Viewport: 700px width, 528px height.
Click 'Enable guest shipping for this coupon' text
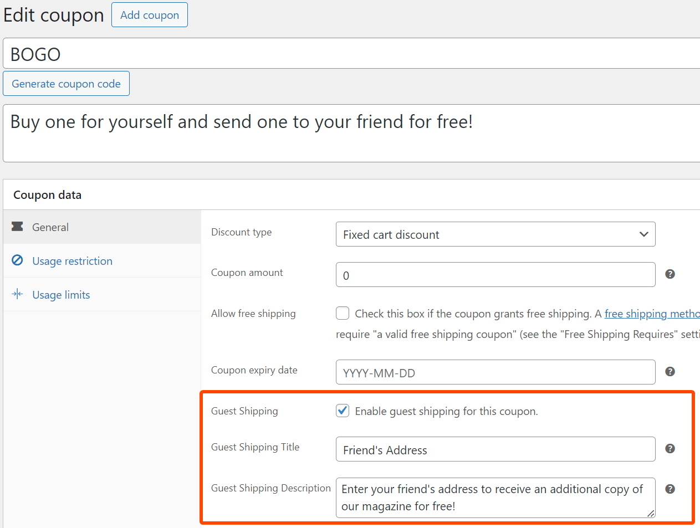click(x=446, y=412)
